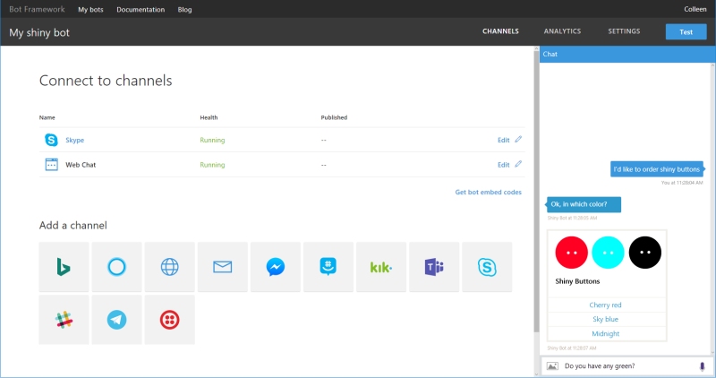Click the main page vertical scrollbar
This screenshot has width=716, height=378.
[x=536, y=192]
